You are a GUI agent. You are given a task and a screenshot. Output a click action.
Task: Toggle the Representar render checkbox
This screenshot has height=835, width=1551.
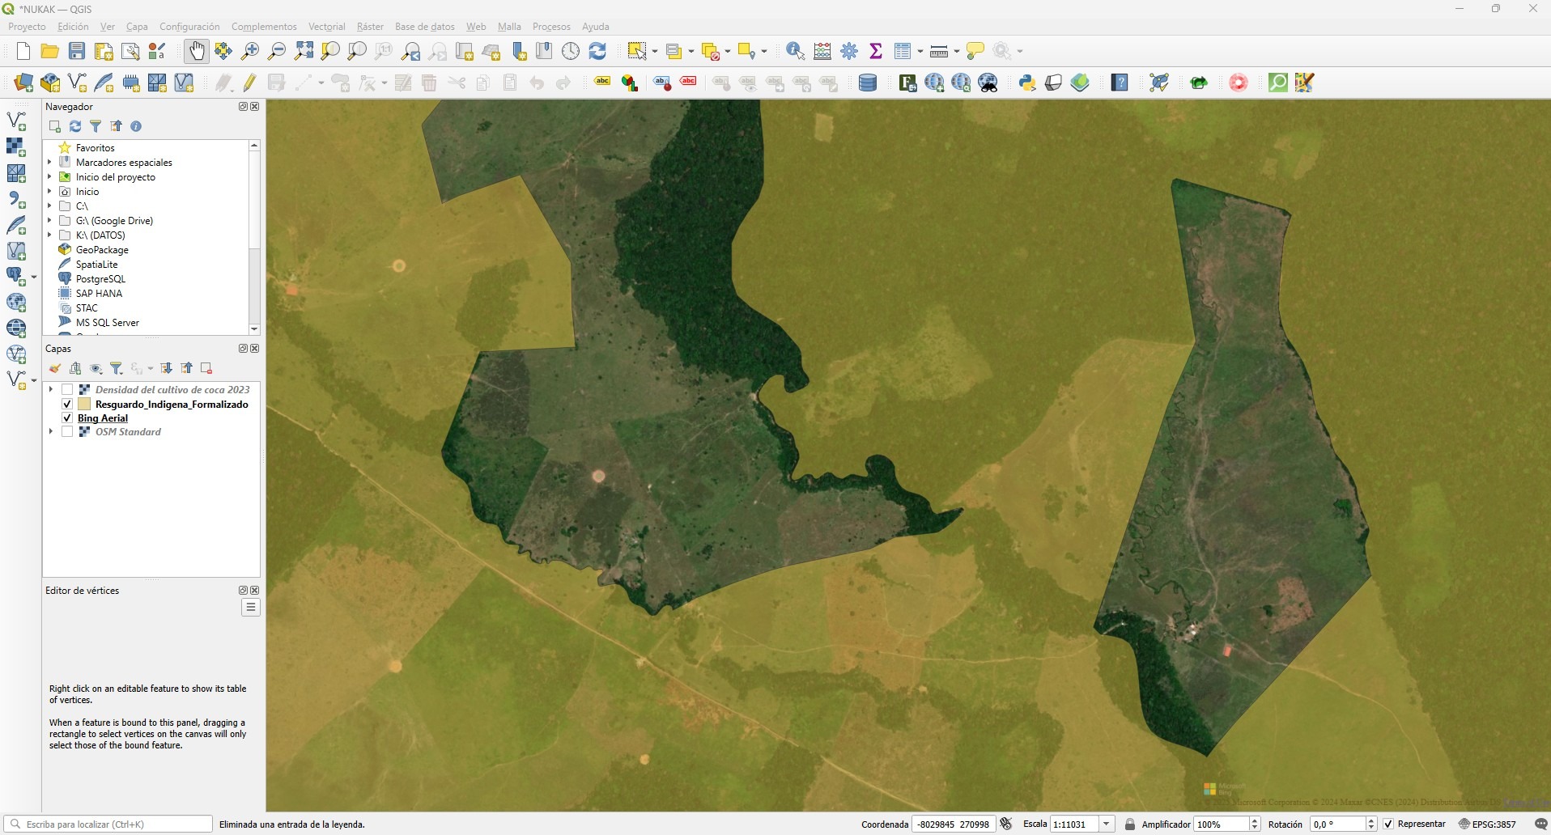(1388, 824)
